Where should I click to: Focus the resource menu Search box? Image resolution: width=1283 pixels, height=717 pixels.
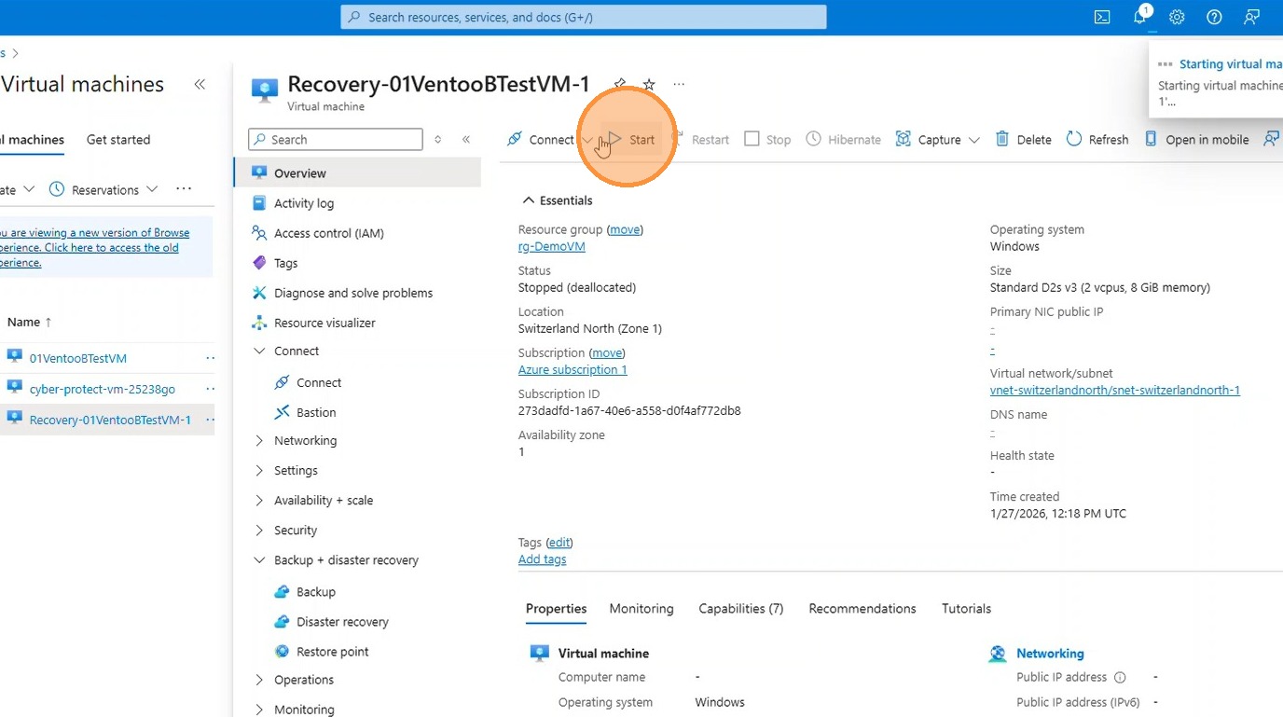pyautogui.click(x=336, y=139)
